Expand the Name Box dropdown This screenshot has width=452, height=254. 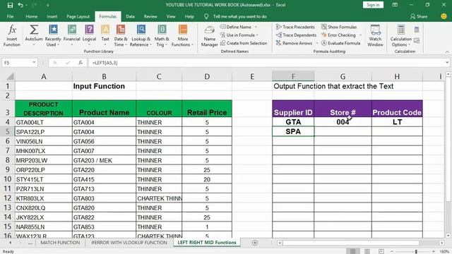coord(34,63)
